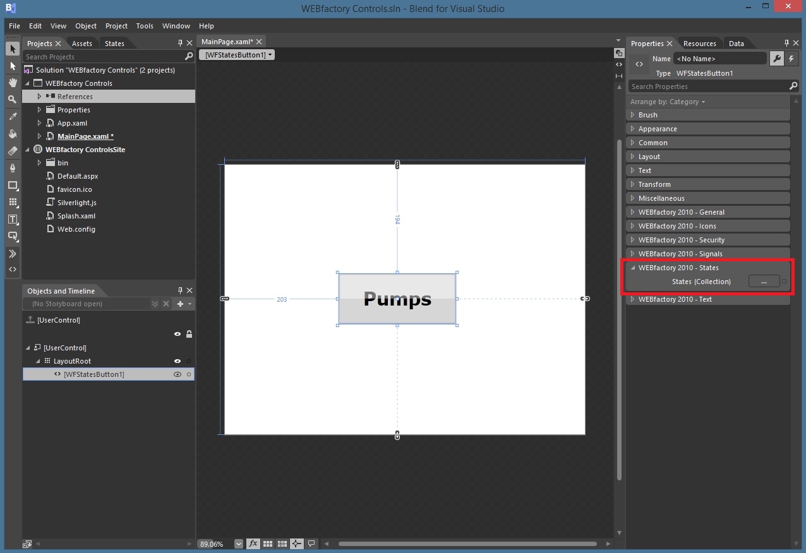
Task: Expand the Brush property category
Action: [x=633, y=115]
